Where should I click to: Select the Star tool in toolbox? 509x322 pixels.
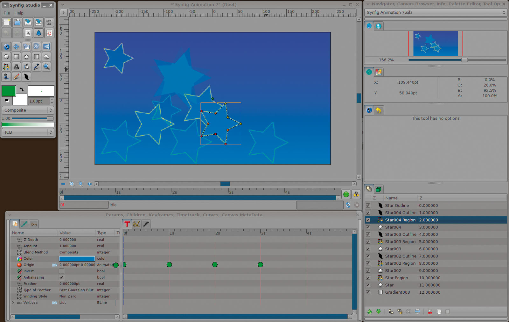pos(26,57)
